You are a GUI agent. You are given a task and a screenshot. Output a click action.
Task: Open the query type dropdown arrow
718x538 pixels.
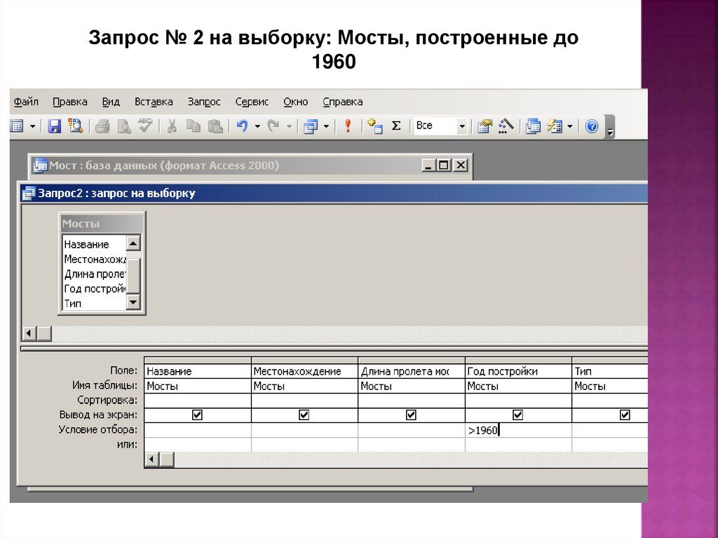click(326, 126)
